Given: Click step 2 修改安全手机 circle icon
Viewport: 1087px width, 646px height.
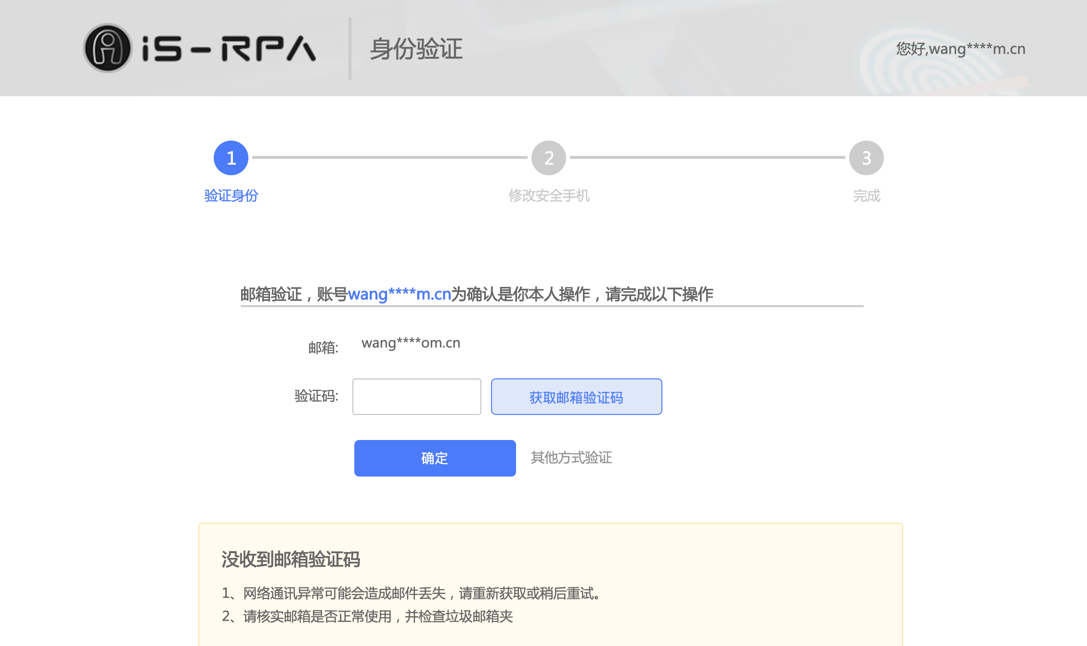Looking at the screenshot, I should pyautogui.click(x=549, y=158).
